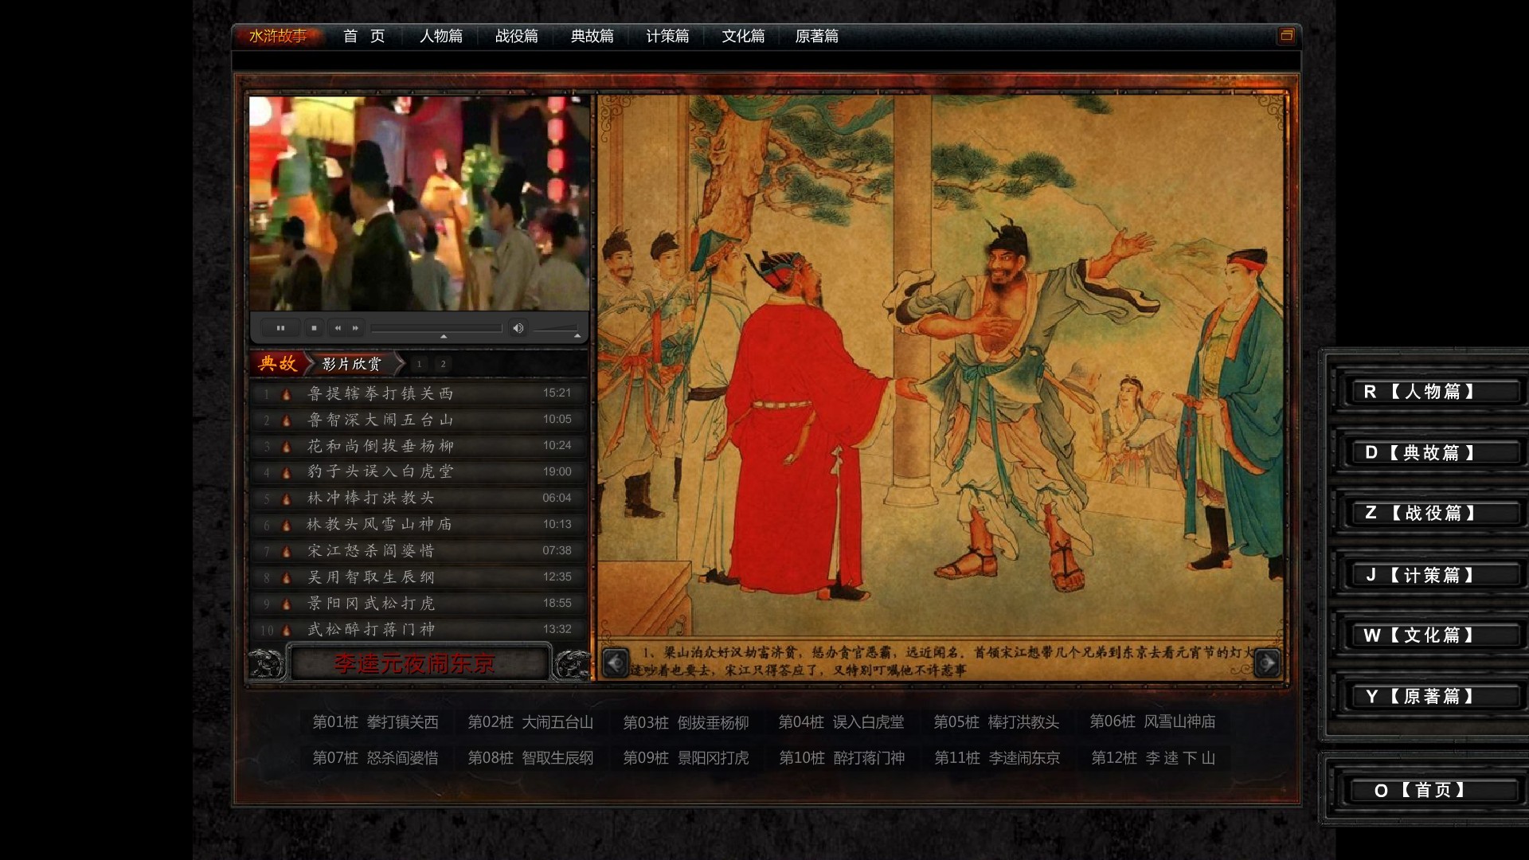Open story 第07桩 怒杀阎婆惜
Screen dimensions: 1529x860
(375, 758)
